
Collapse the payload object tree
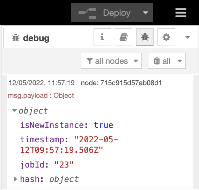pyautogui.click(x=14, y=110)
